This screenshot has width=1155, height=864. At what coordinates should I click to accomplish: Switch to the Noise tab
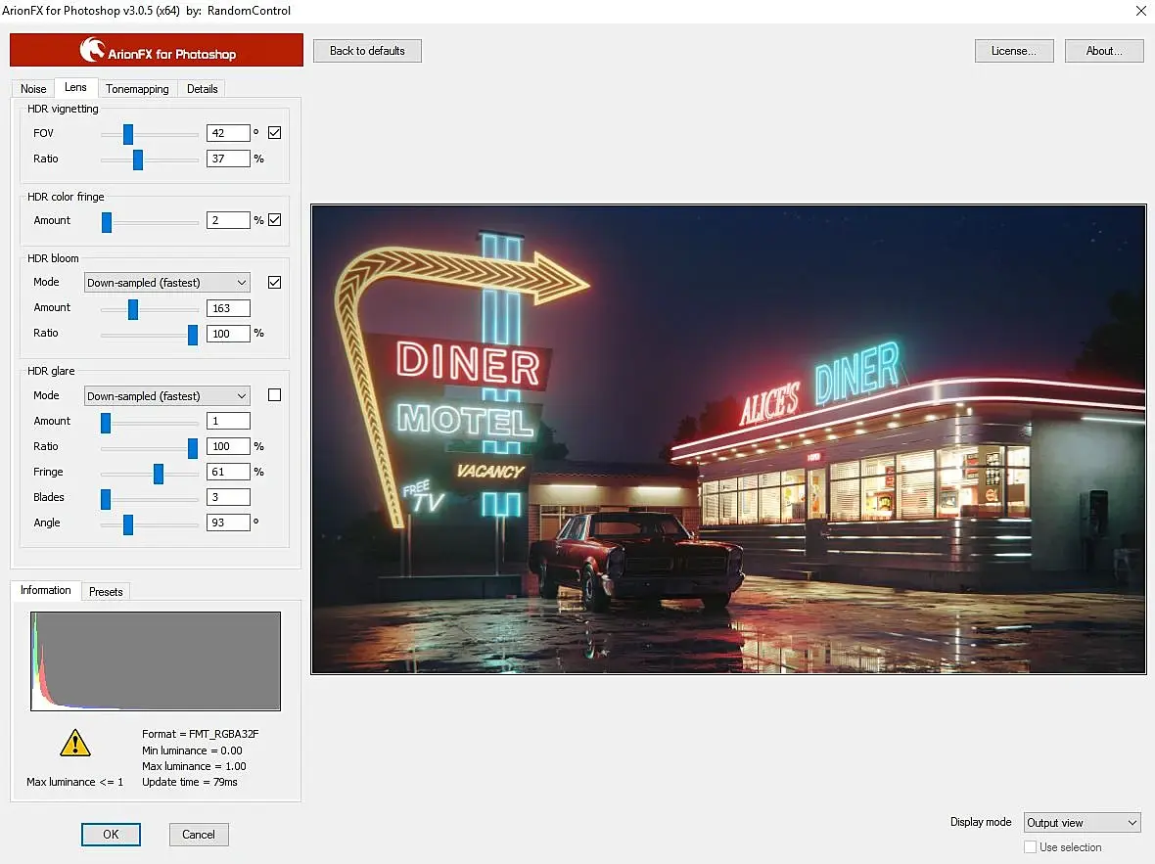pyautogui.click(x=33, y=89)
